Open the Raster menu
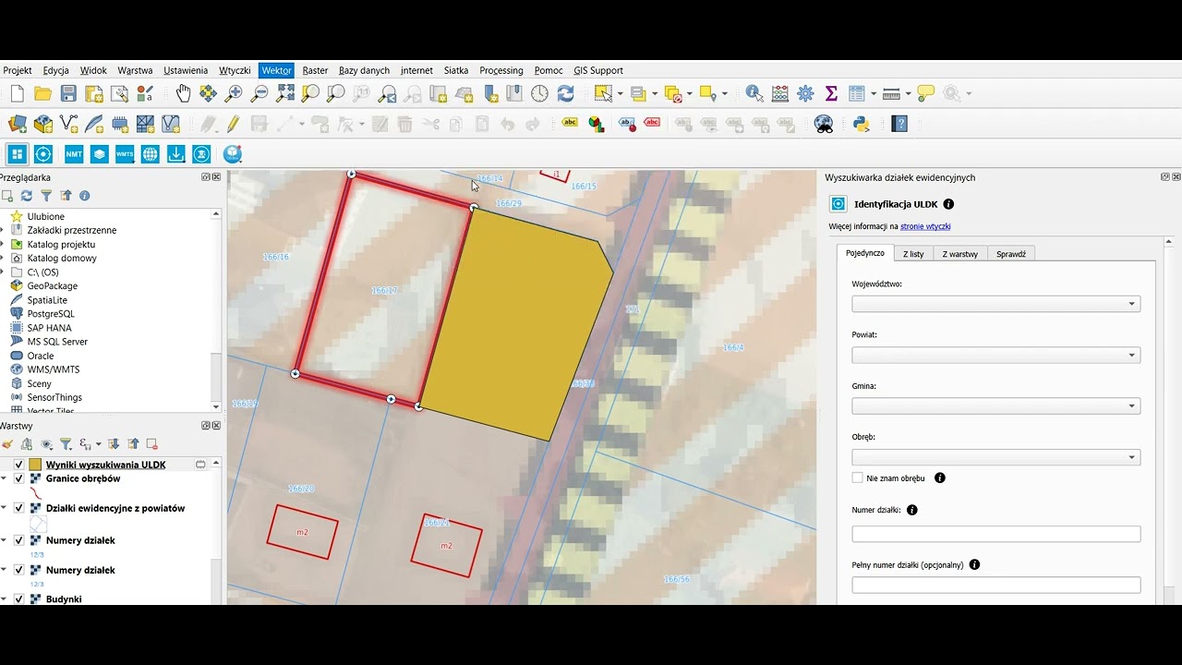Image resolution: width=1182 pixels, height=665 pixels. click(x=315, y=70)
